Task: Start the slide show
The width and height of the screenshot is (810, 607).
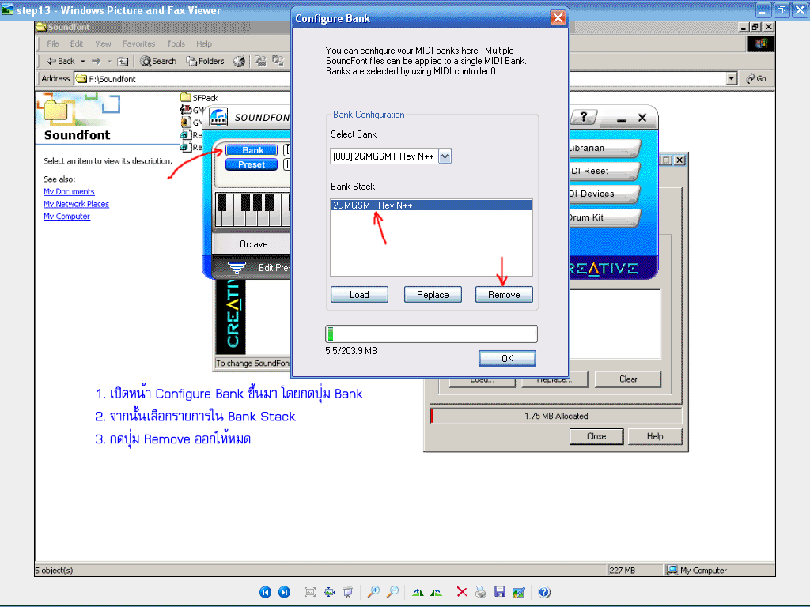Action: point(348,592)
